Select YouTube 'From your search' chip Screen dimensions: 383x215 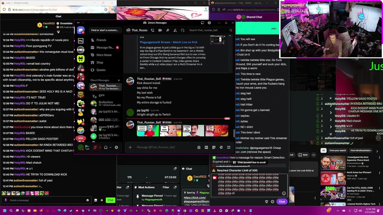point(338,150)
